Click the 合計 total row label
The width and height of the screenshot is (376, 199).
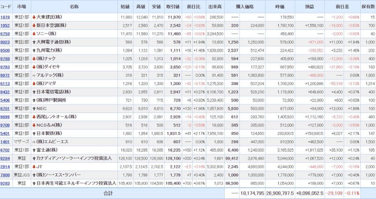(108, 193)
